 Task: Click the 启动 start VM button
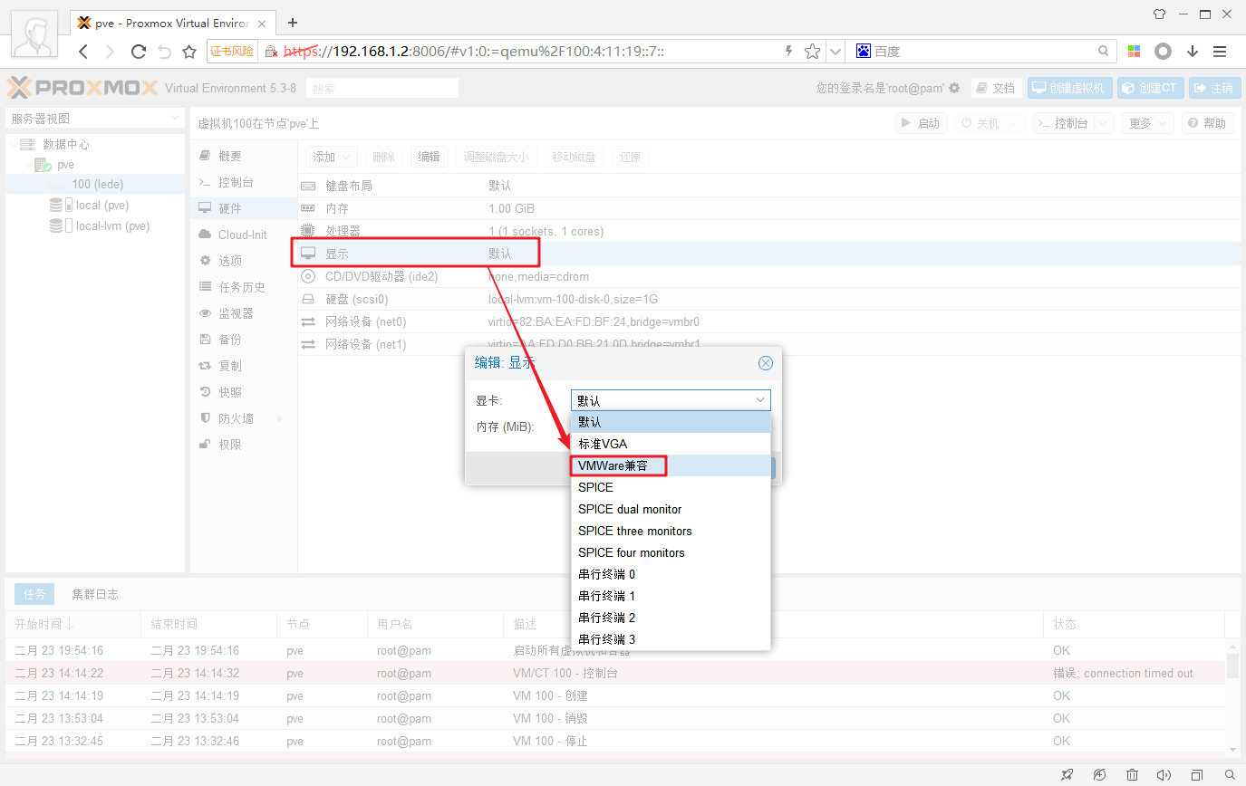point(922,123)
